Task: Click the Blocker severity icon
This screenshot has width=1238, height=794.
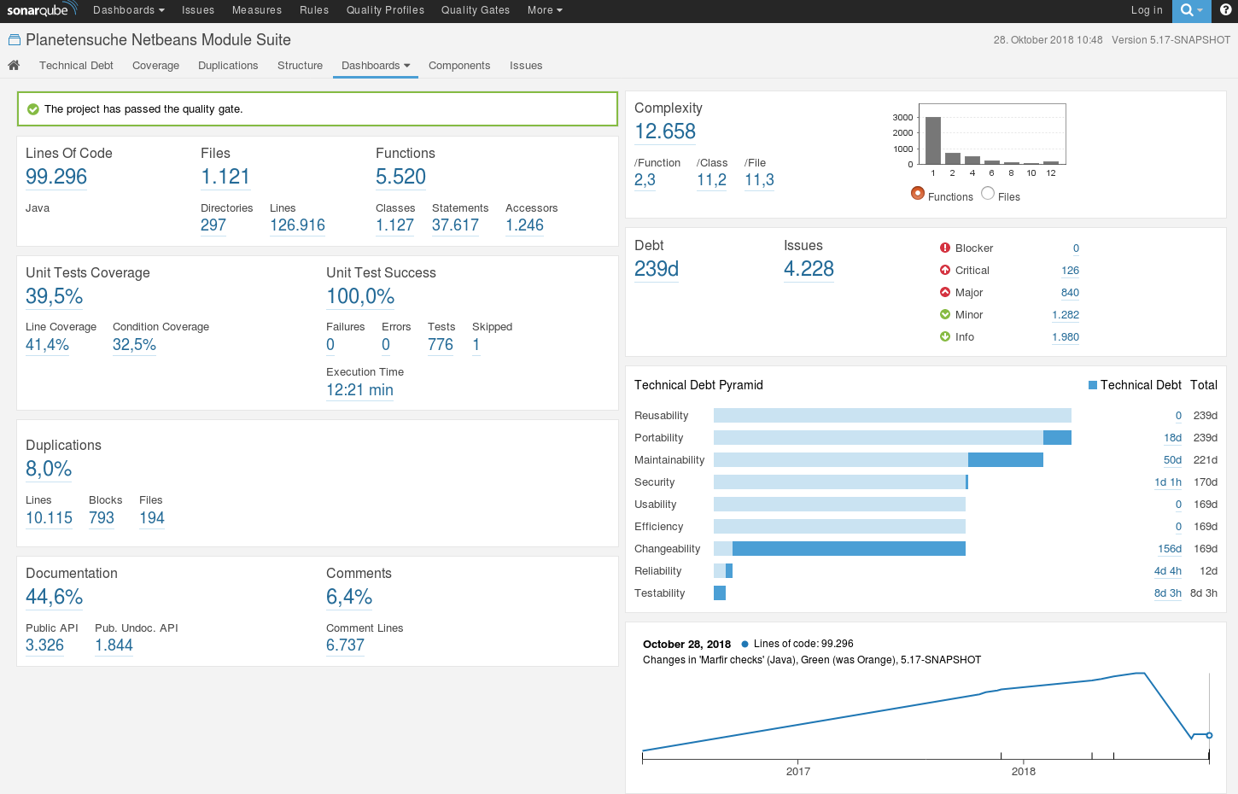Action: point(945,248)
